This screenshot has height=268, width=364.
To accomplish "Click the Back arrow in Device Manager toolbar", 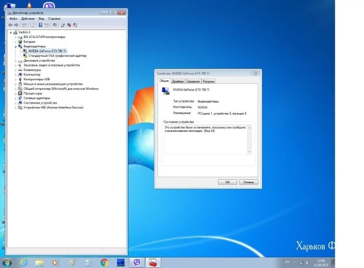I will 11,25.
